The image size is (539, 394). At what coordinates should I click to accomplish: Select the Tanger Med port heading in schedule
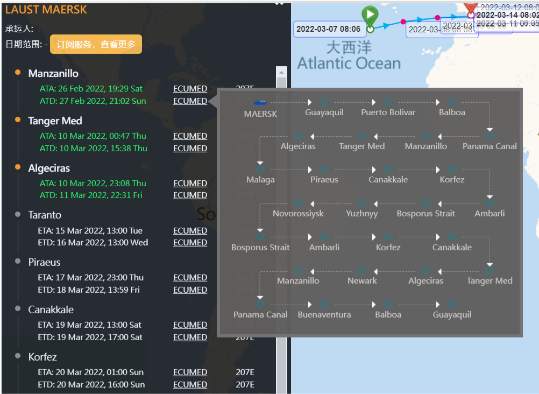click(x=55, y=121)
